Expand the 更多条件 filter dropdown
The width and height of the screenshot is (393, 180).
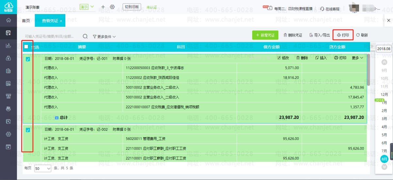point(104,37)
